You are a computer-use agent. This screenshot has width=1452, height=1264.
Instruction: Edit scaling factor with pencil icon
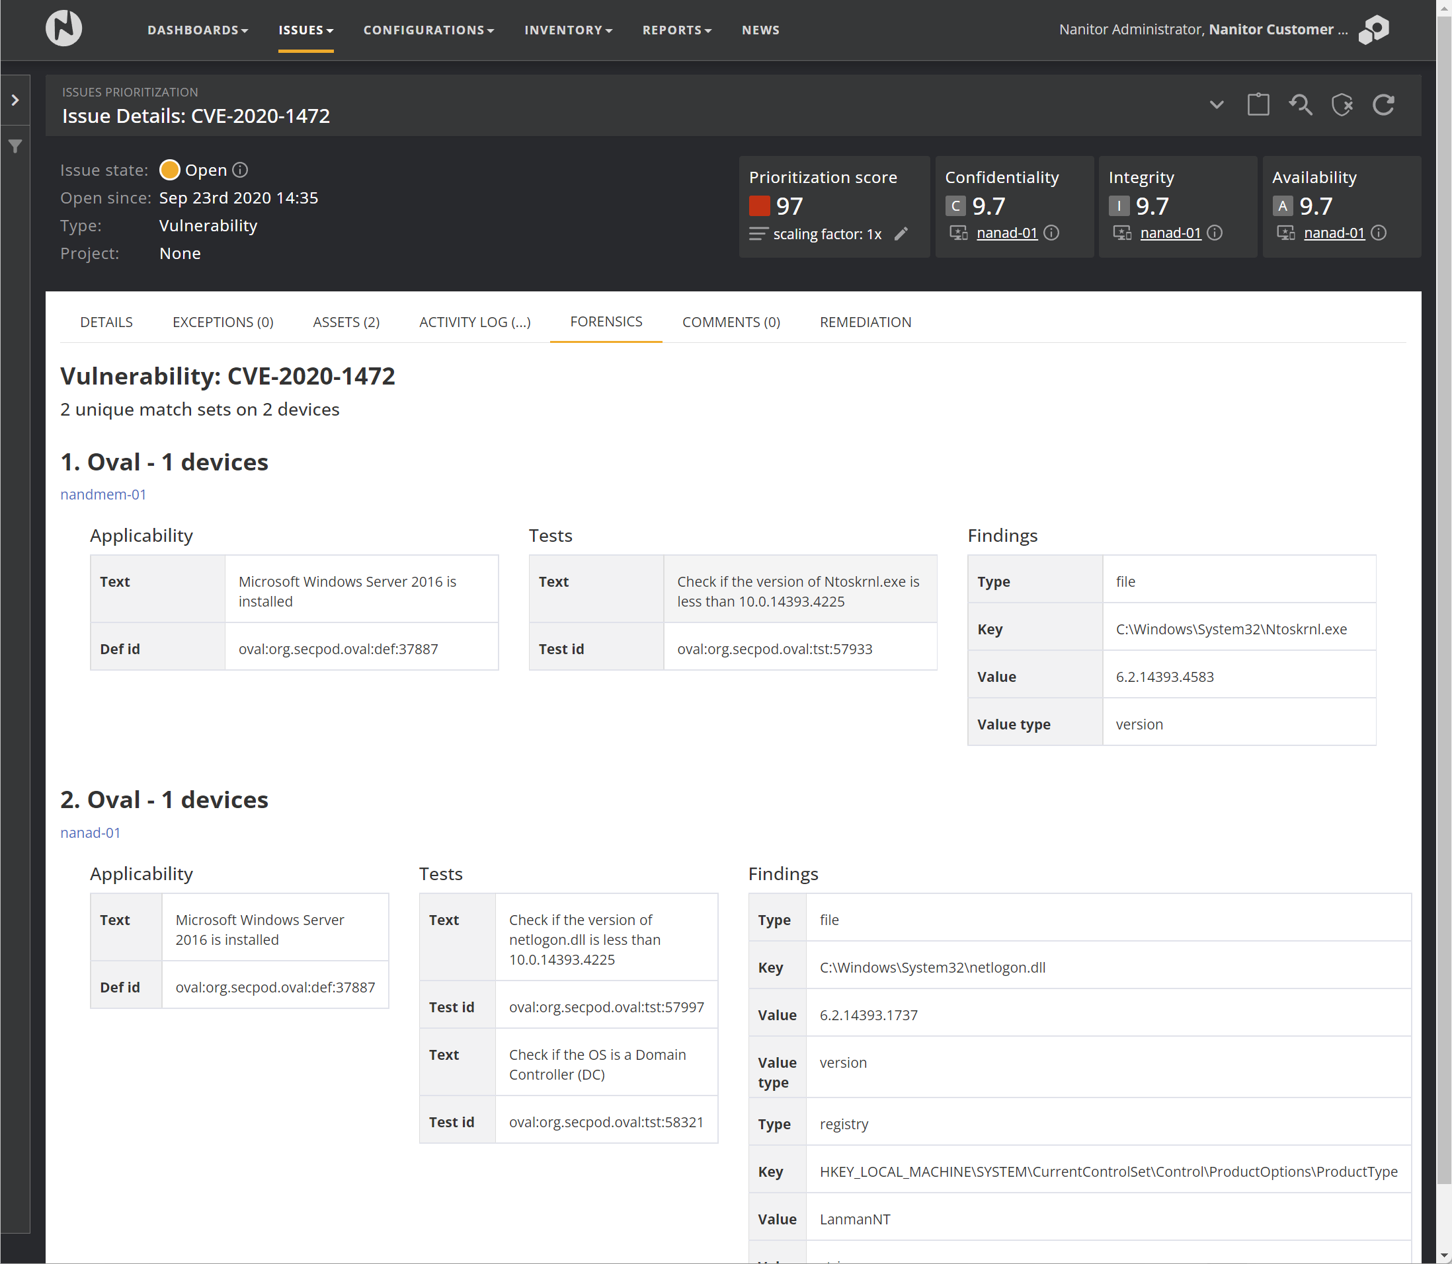point(901,234)
